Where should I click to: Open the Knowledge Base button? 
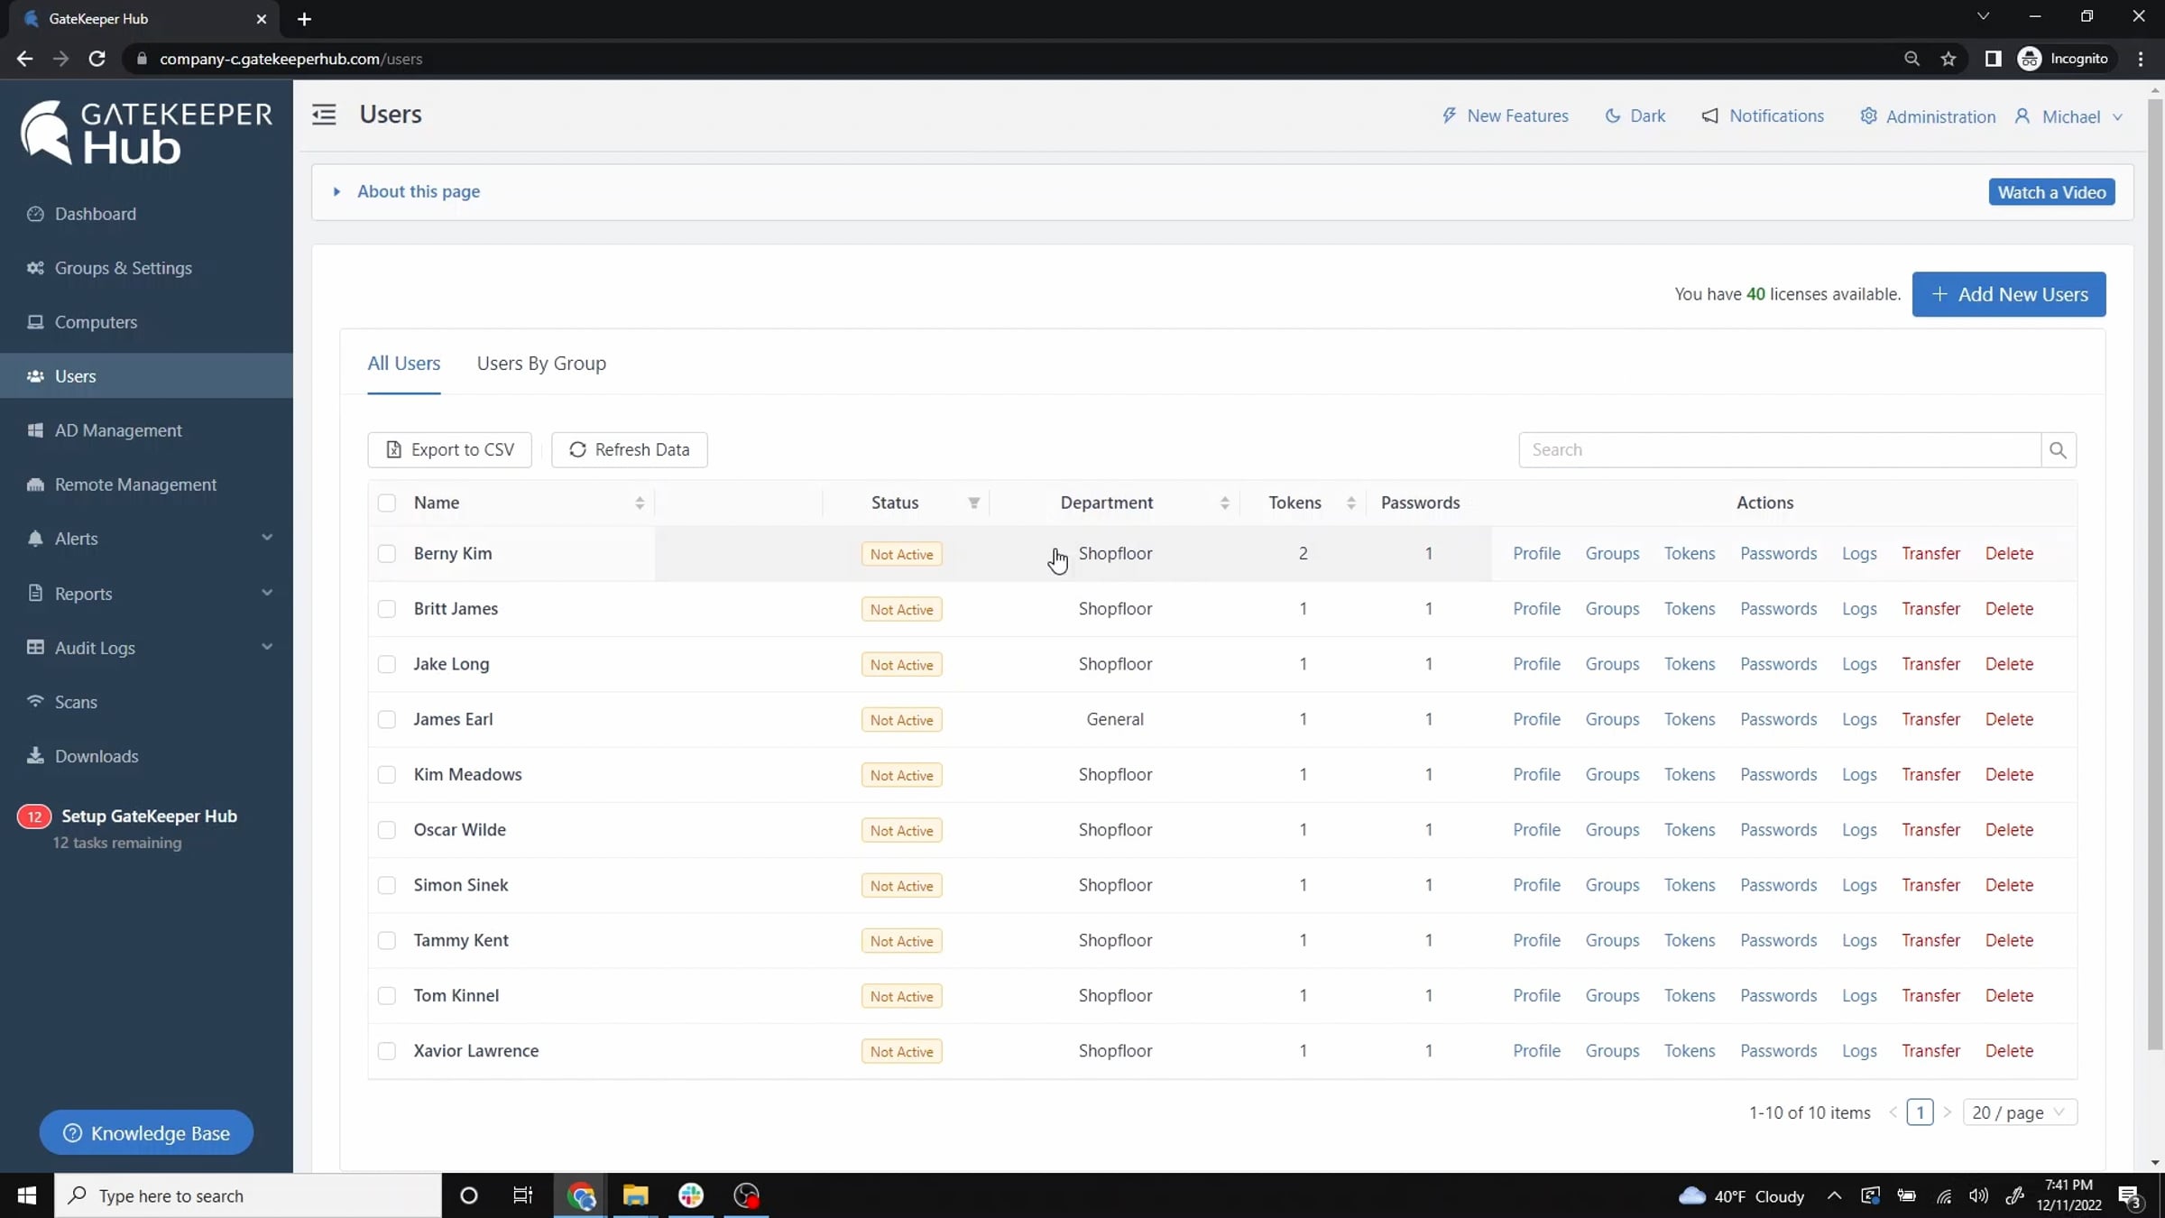click(x=146, y=1133)
